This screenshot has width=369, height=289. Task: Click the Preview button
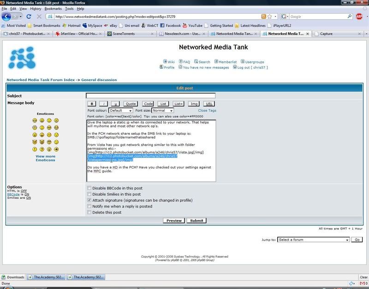tap(174, 221)
